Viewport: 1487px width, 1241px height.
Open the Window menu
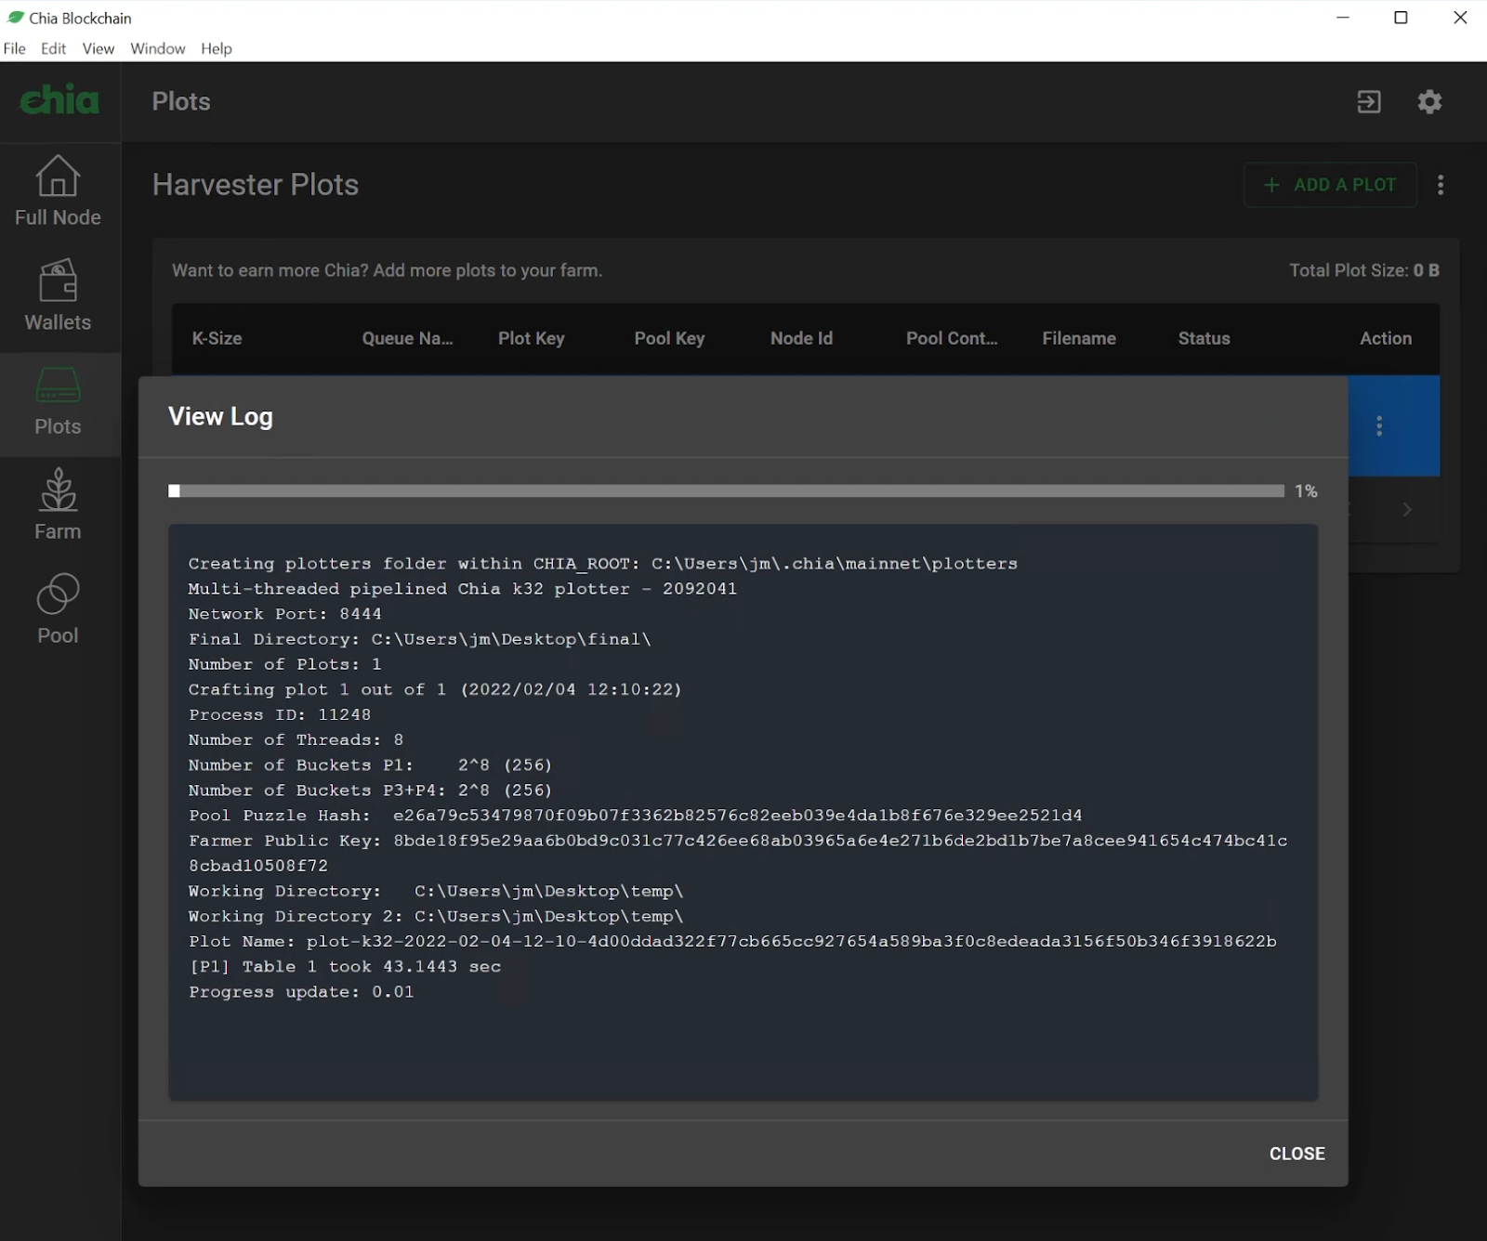[157, 48]
